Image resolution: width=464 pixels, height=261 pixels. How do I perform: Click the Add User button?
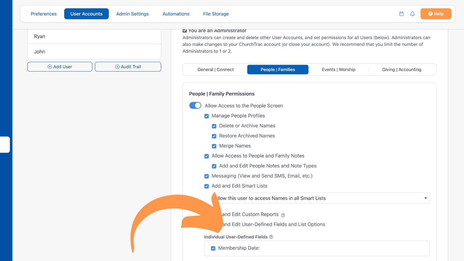point(60,67)
